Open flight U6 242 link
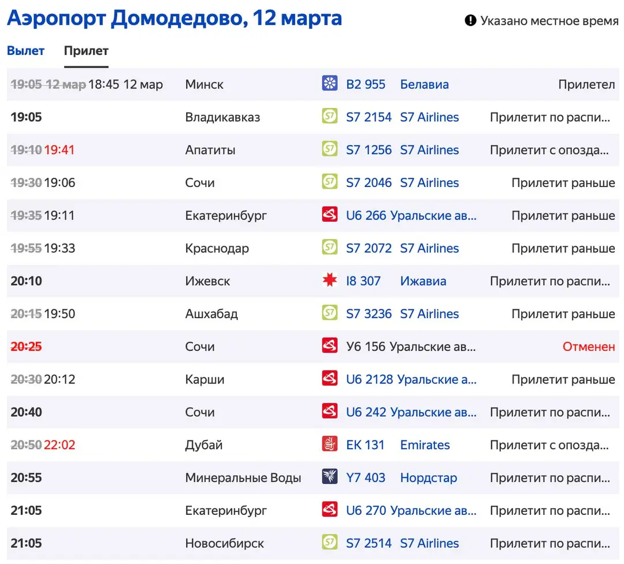Viewport: 624px width, 564px height. point(366,412)
